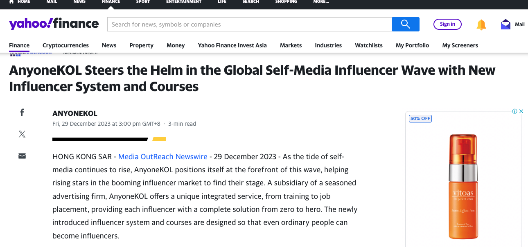
Task: Open the notifications bell
Action: pyautogui.click(x=481, y=24)
